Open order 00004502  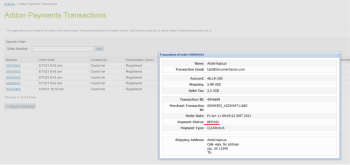pyautogui.click(x=13, y=77)
